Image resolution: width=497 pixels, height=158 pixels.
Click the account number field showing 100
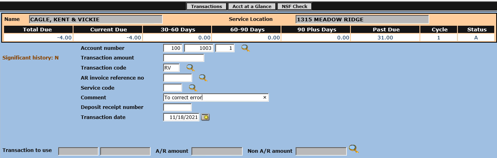[x=173, y=48]
